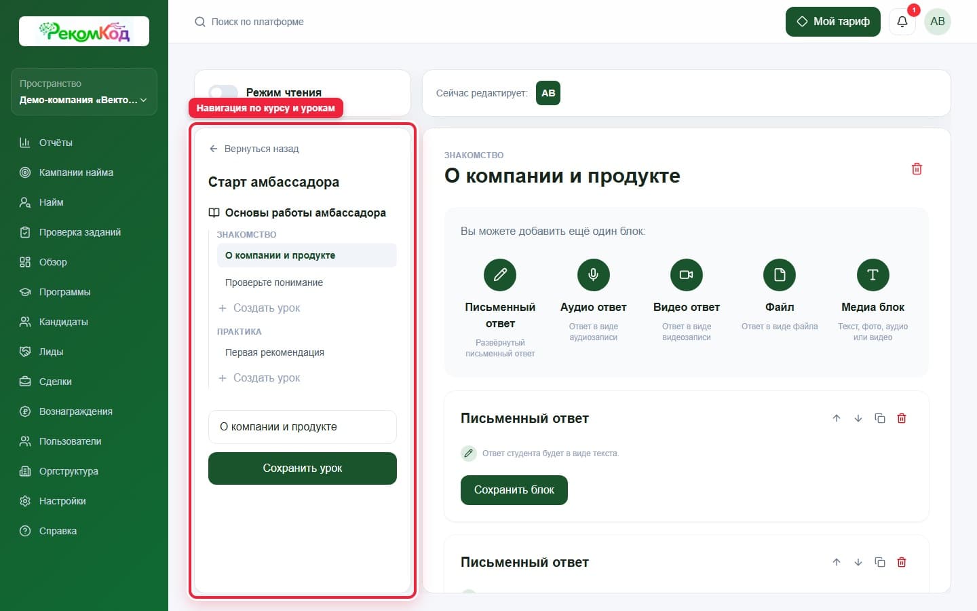Click the ПРАКТИКА section label
Viewport: 977px width, 611px height.
(239, 331)
